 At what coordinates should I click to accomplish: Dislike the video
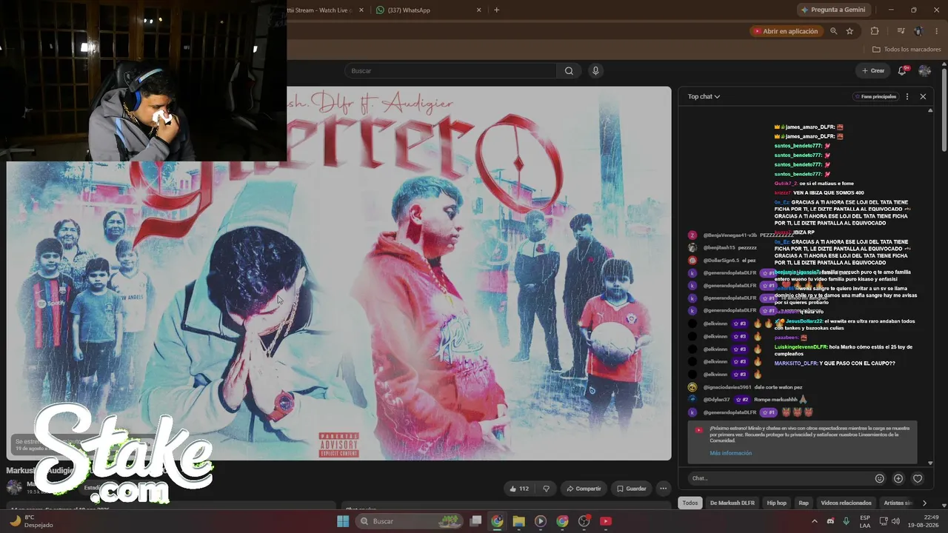click(547, 489)
